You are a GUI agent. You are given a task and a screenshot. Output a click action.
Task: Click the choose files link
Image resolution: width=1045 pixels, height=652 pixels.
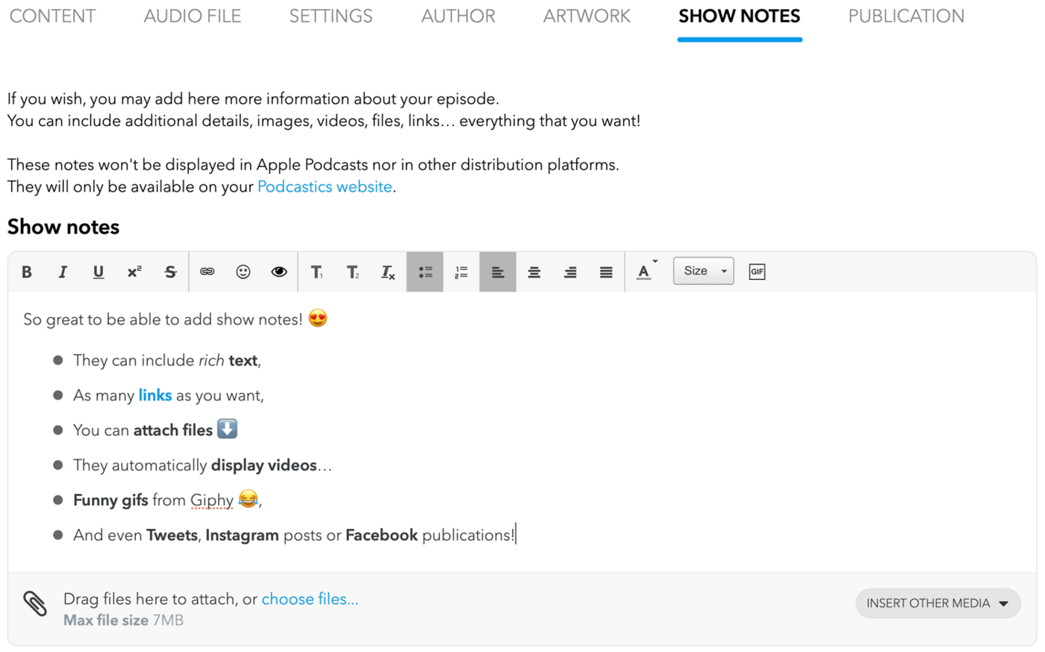pos(310,599)
